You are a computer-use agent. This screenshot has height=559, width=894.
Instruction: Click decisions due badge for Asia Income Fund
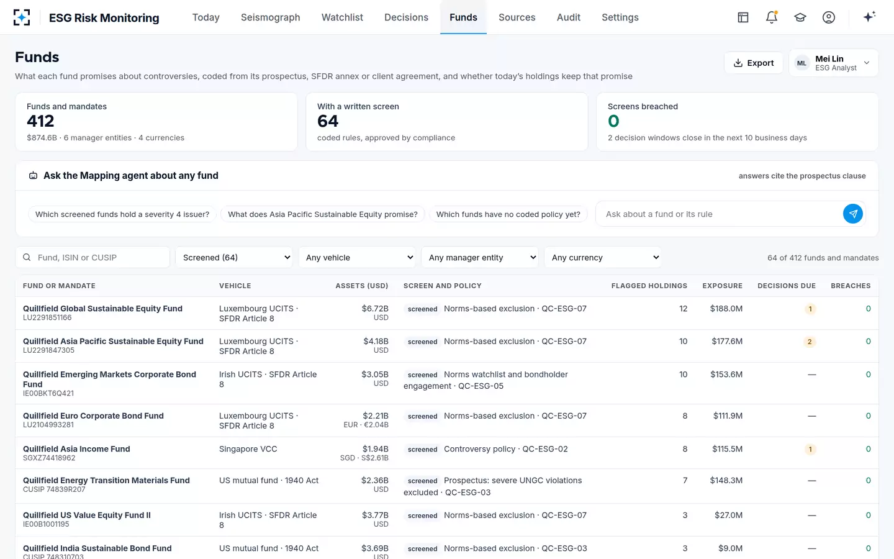click(810, 449)
